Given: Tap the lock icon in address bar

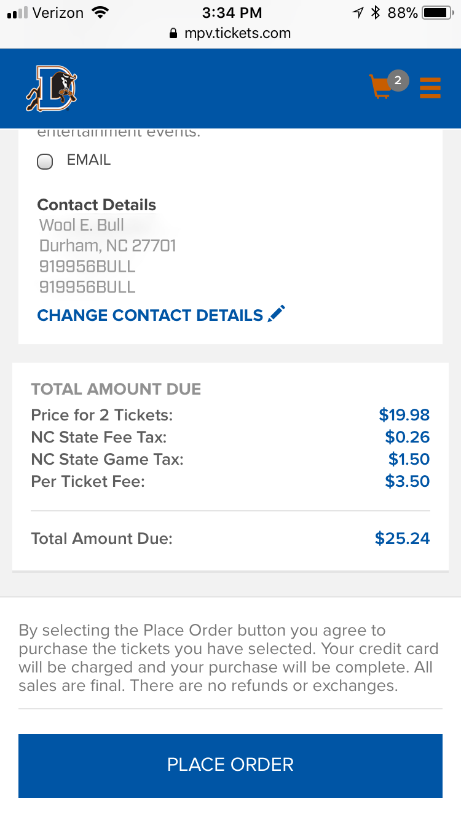Looking at the screenshot, I should (x=173, y=34).
